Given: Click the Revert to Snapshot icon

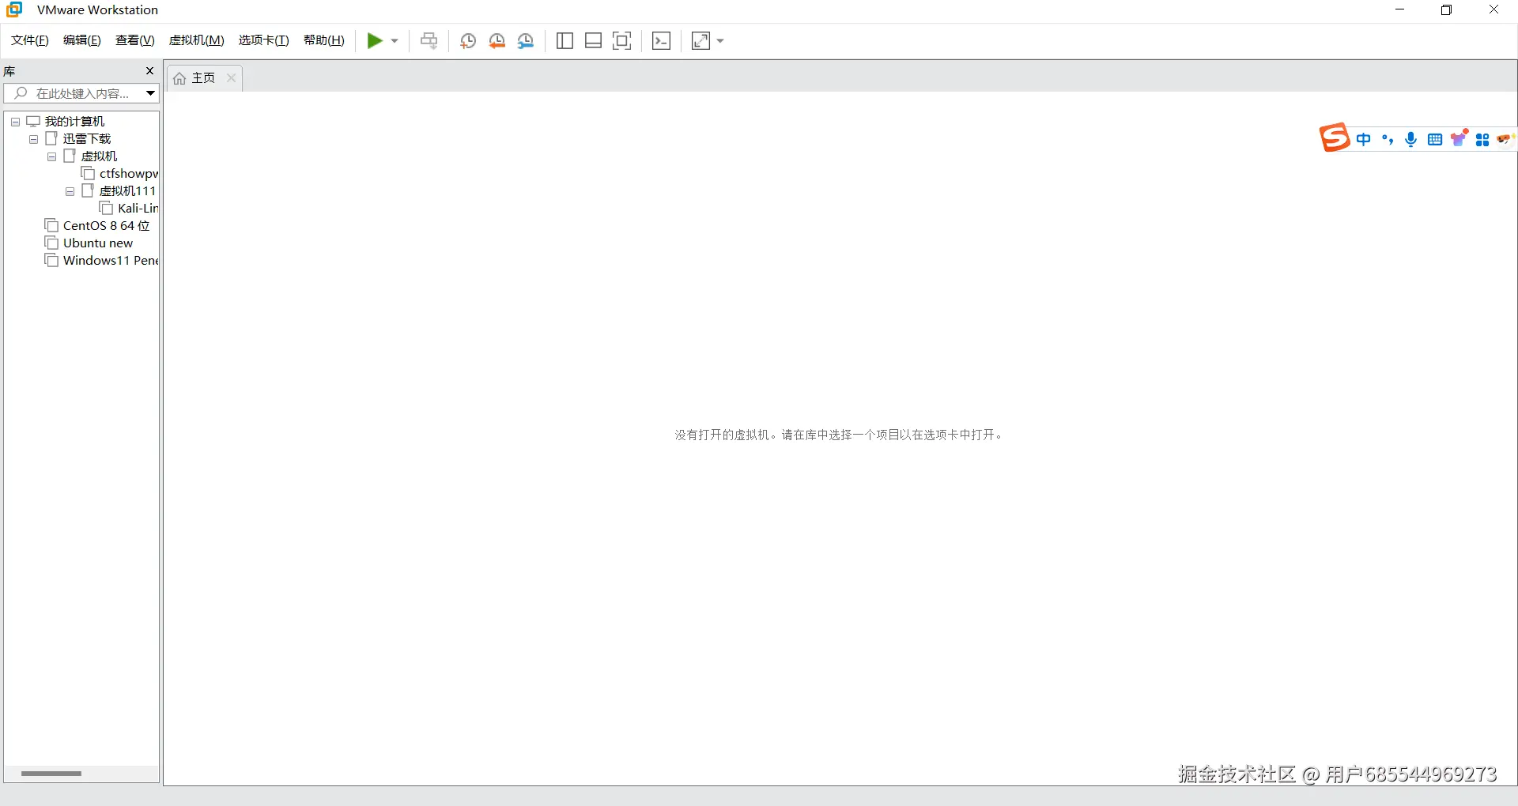Looking at the screenshot, I should (x=497, y=41).
